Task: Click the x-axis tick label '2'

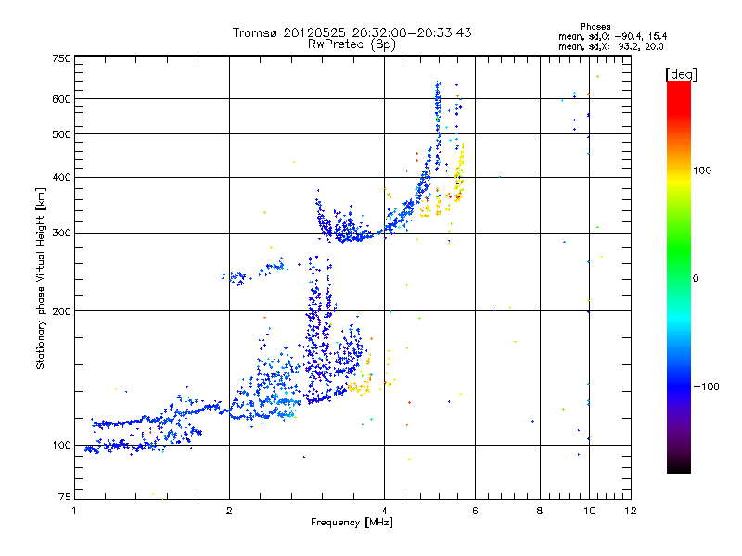Action: pos(229,511)
